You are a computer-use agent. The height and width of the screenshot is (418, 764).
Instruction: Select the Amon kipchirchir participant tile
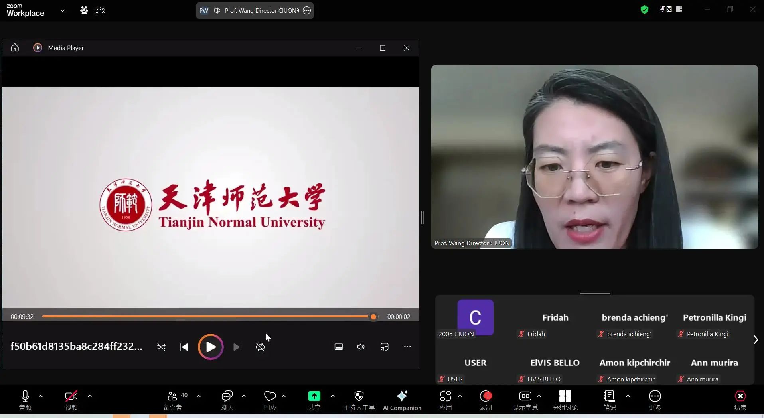635,363
